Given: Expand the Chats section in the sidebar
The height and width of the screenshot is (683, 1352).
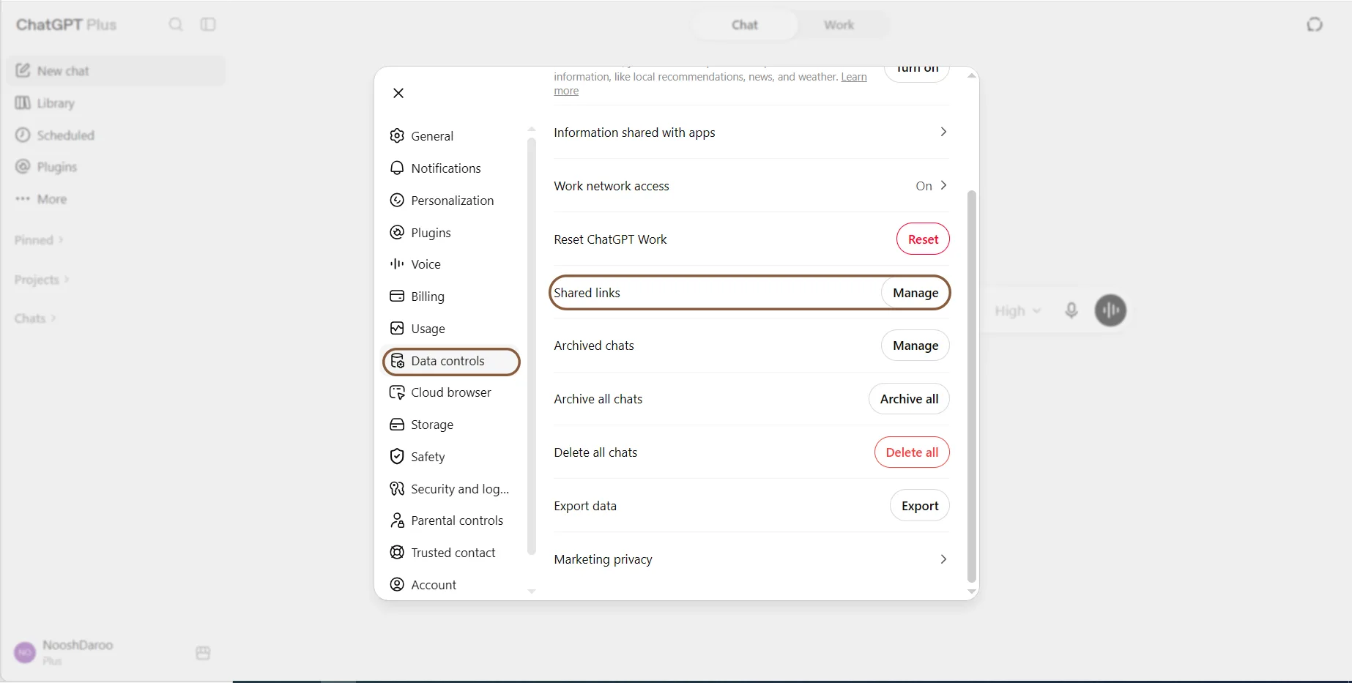Looking at the screenshot, I should 35,318.
